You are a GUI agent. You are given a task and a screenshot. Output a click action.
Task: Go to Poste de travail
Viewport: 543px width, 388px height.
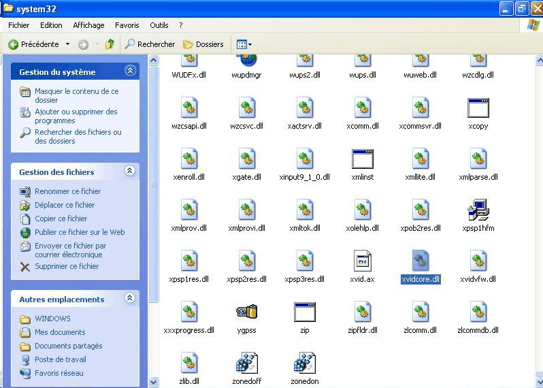tap(61, 359)
